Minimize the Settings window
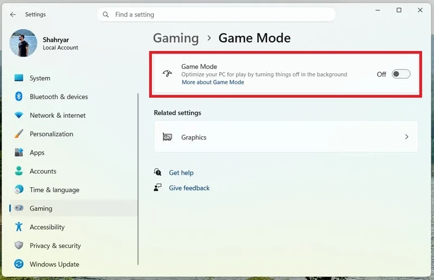This screenshot has width=434, height=280. (378, 10)
